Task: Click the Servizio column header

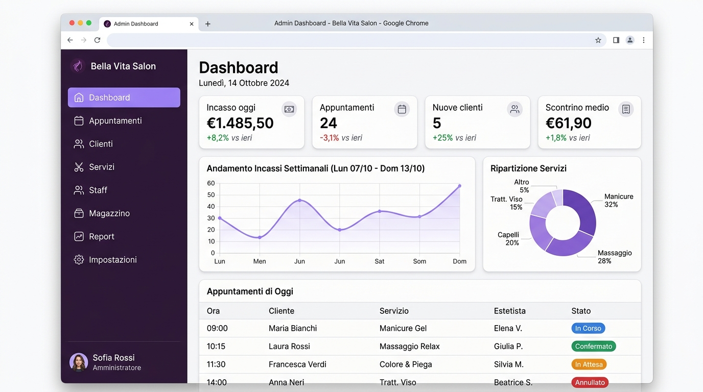Action: click(394, 311)
